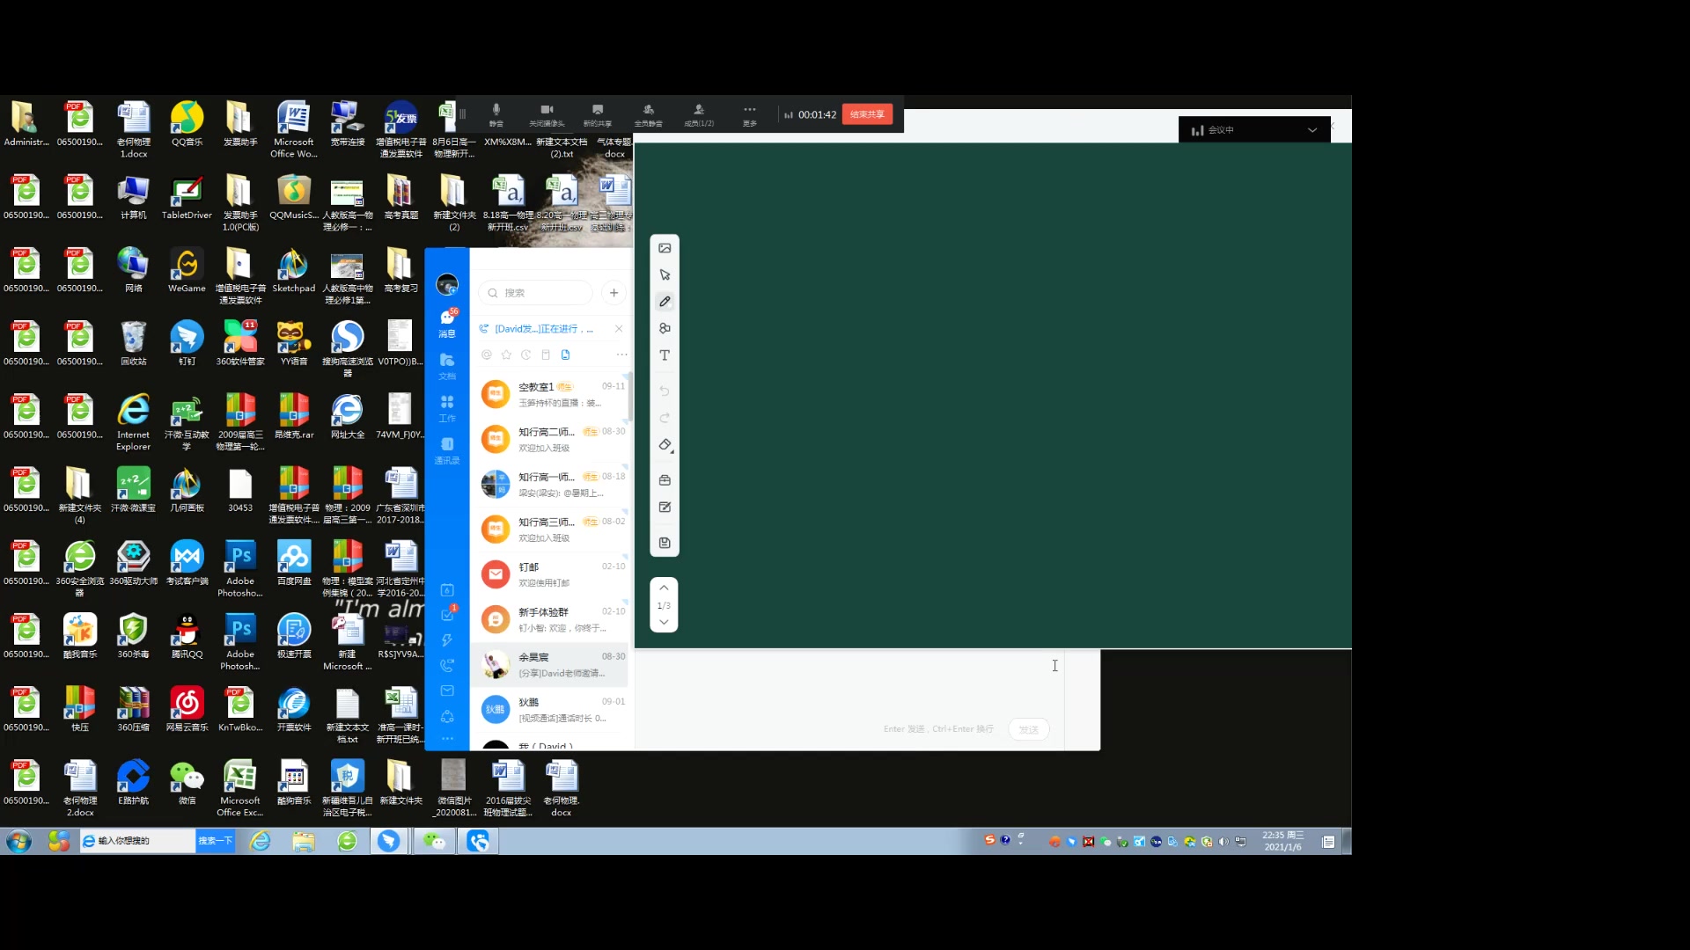Filter DingTalk chats by starred

[x=506, y=354]
